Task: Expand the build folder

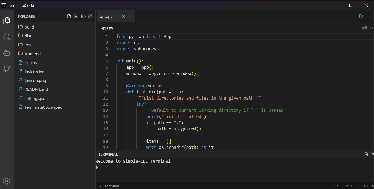Action: [x=29, y=27]
